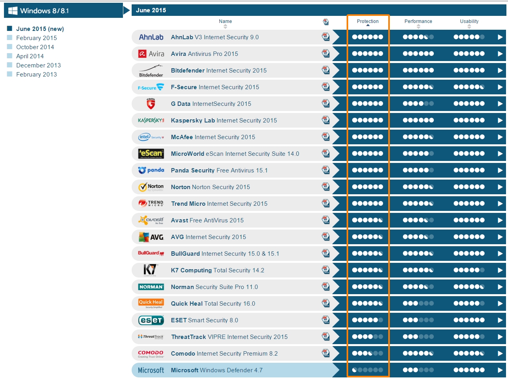Click the orange Quick Heal logo
Image resolution: width=508 pixels, height=379 pixels.
click(x=151, y=303)
